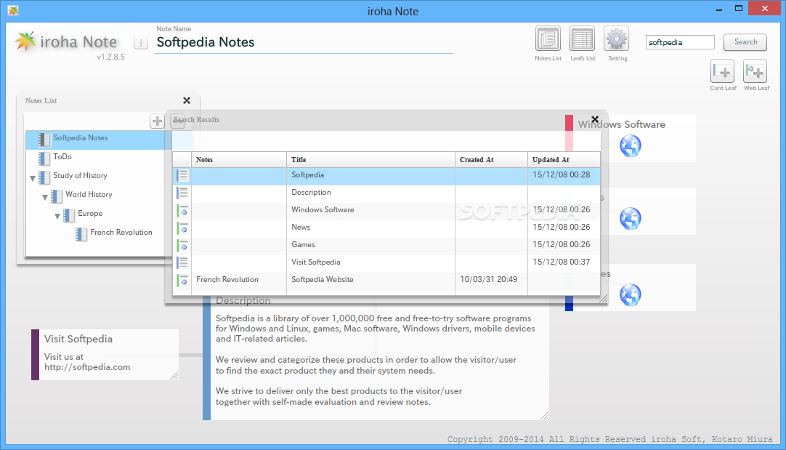
Task: Open the Leafs List toolbar icon
Action: 582,39
